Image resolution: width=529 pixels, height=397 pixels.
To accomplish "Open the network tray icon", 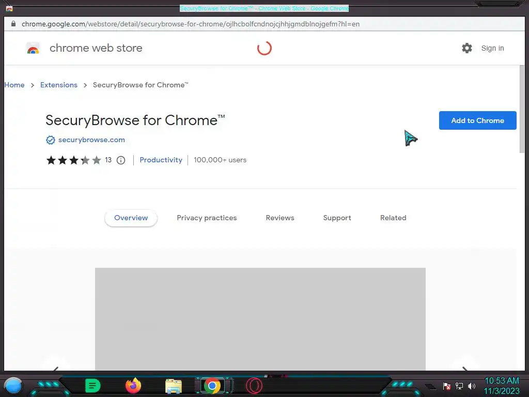I will (x=459, y=386).
